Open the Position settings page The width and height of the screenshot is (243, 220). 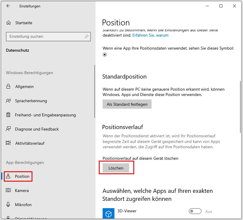[x=22, y=176]
